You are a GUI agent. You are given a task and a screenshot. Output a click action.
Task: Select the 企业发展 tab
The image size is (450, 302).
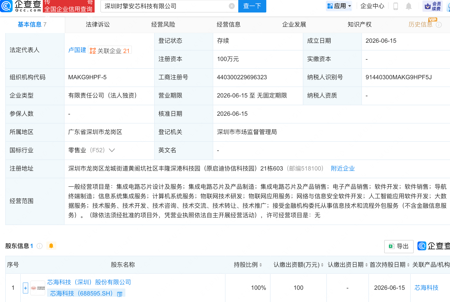tap(294, 24)
